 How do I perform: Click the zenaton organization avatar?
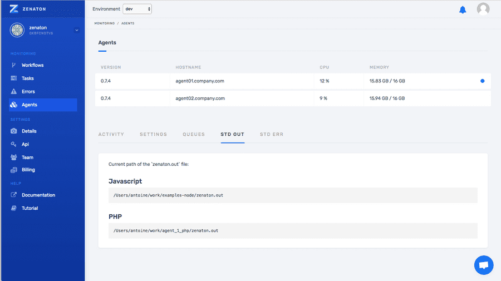[x=17, y=30]
